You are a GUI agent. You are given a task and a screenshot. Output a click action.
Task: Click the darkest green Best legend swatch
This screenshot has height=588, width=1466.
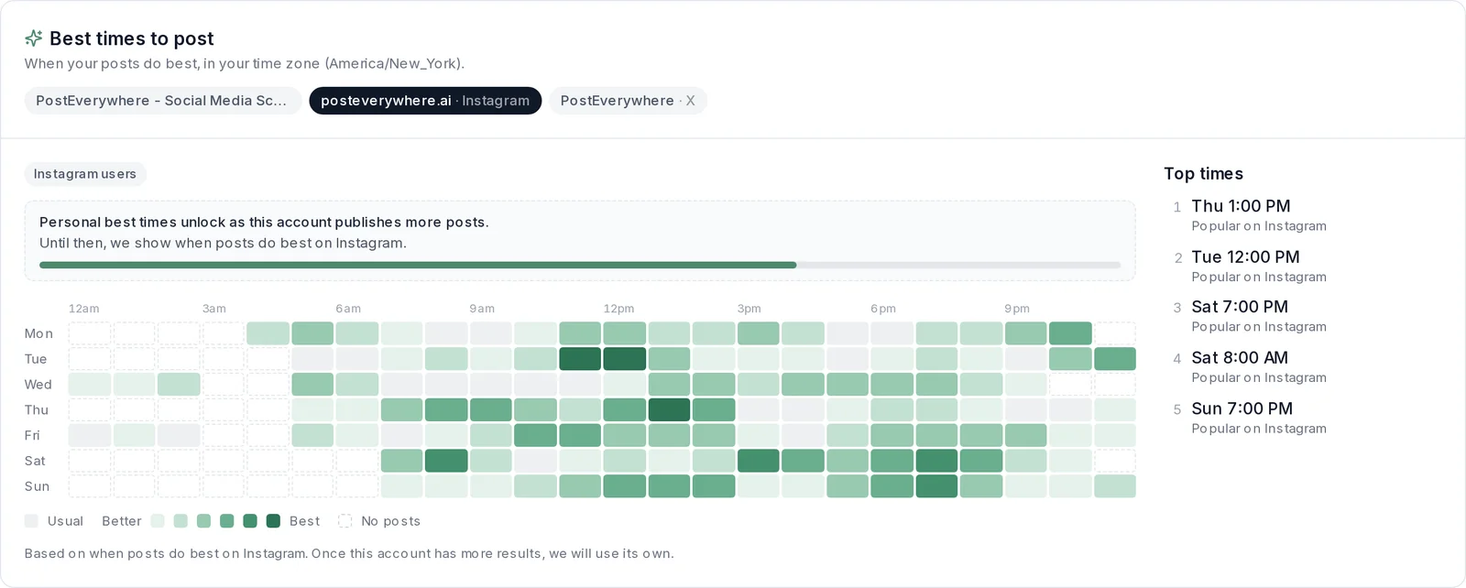point(273,521)
